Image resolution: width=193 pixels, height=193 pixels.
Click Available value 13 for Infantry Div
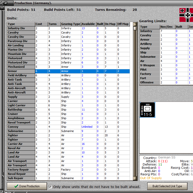[x=83, y=28]
